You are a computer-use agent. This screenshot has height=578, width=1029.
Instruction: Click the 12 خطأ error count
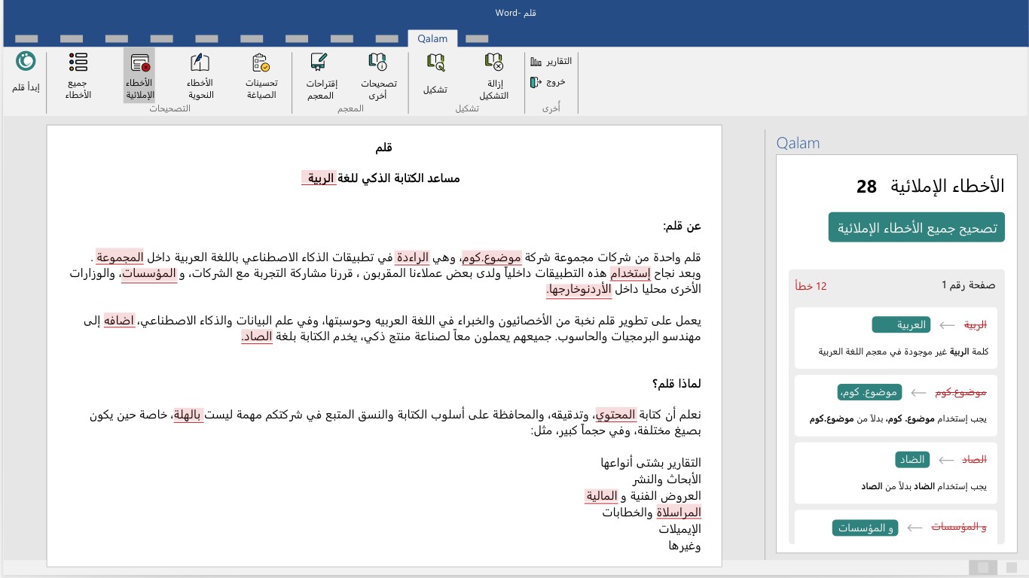tap(811, 286)
